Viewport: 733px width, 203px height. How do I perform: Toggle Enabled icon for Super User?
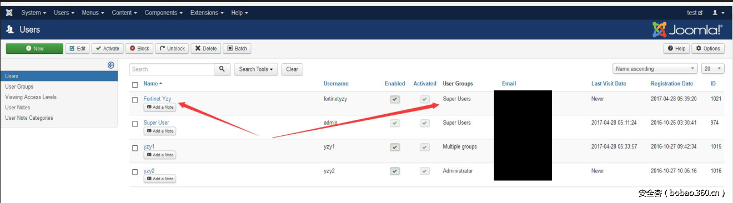(x=395, y=123)
